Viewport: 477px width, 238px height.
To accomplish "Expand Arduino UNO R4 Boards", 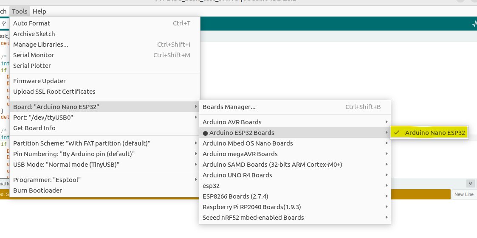I will tap(295, 175).
